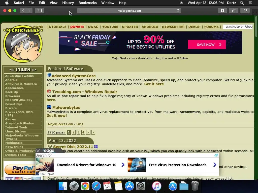The width and height of the screenshot is (258, 193).
Task: Click SAVE NOW in the banner
Action: 207,44
